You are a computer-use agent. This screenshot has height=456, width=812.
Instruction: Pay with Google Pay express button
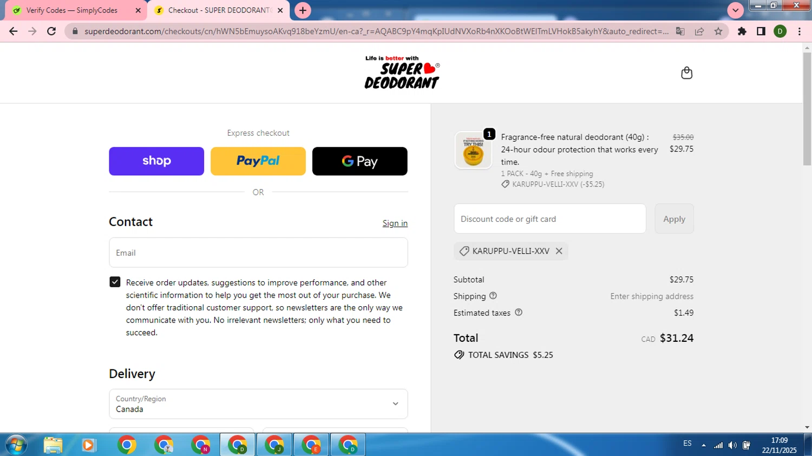[x=360, y=161]
